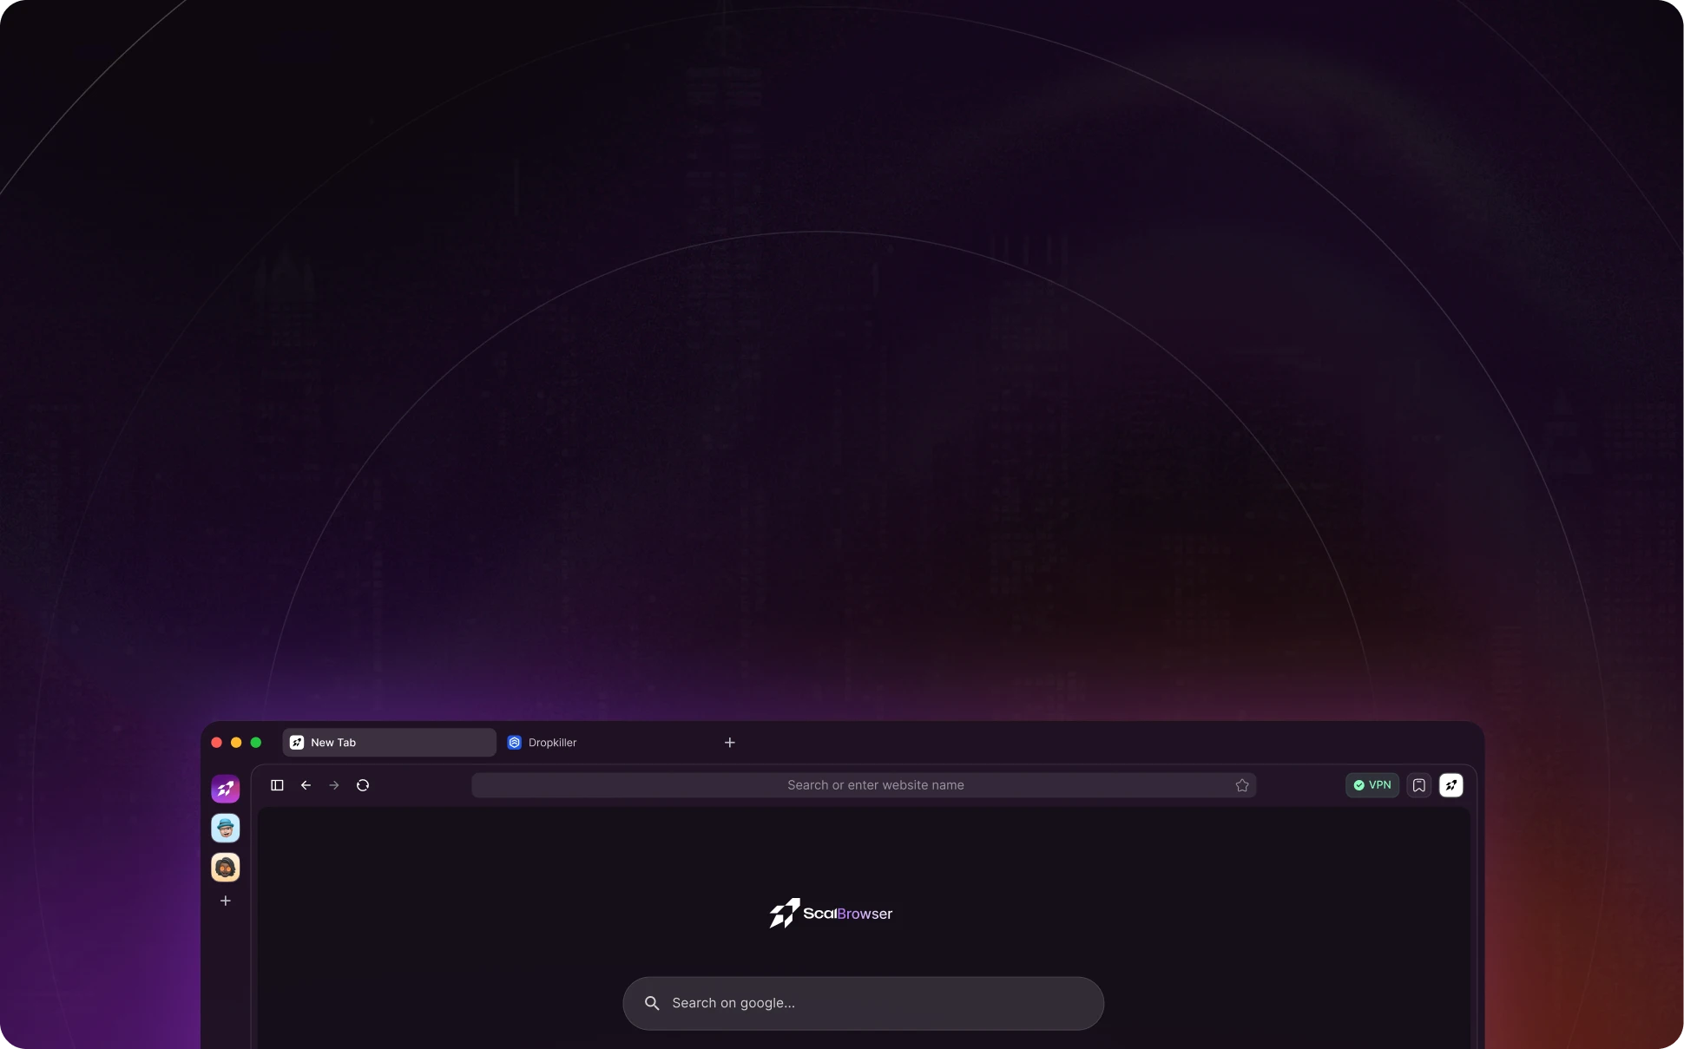
Task: Click the ScalBrowser logo
Action: (831, 913)
